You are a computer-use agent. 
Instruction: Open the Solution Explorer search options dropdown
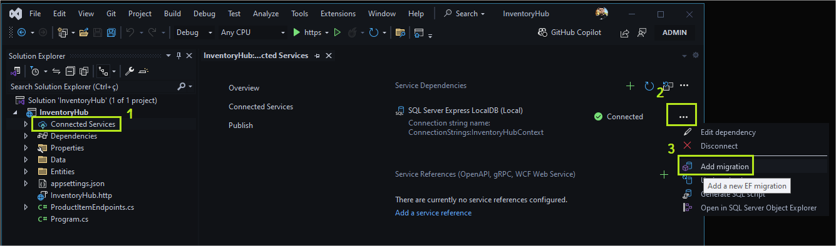(190, 87)
